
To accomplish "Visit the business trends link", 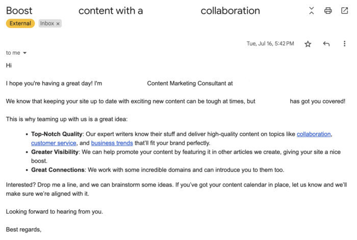I will coord(112,143).
